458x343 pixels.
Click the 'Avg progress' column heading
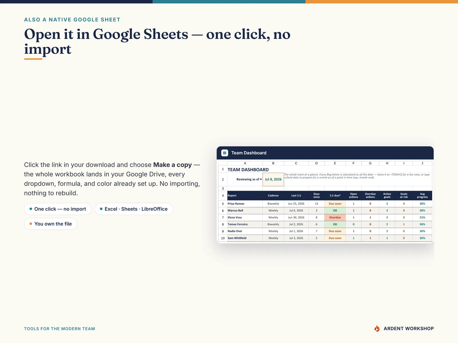[422, 196]
